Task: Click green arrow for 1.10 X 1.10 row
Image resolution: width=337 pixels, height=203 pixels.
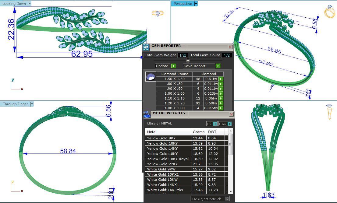Action: 221,98
